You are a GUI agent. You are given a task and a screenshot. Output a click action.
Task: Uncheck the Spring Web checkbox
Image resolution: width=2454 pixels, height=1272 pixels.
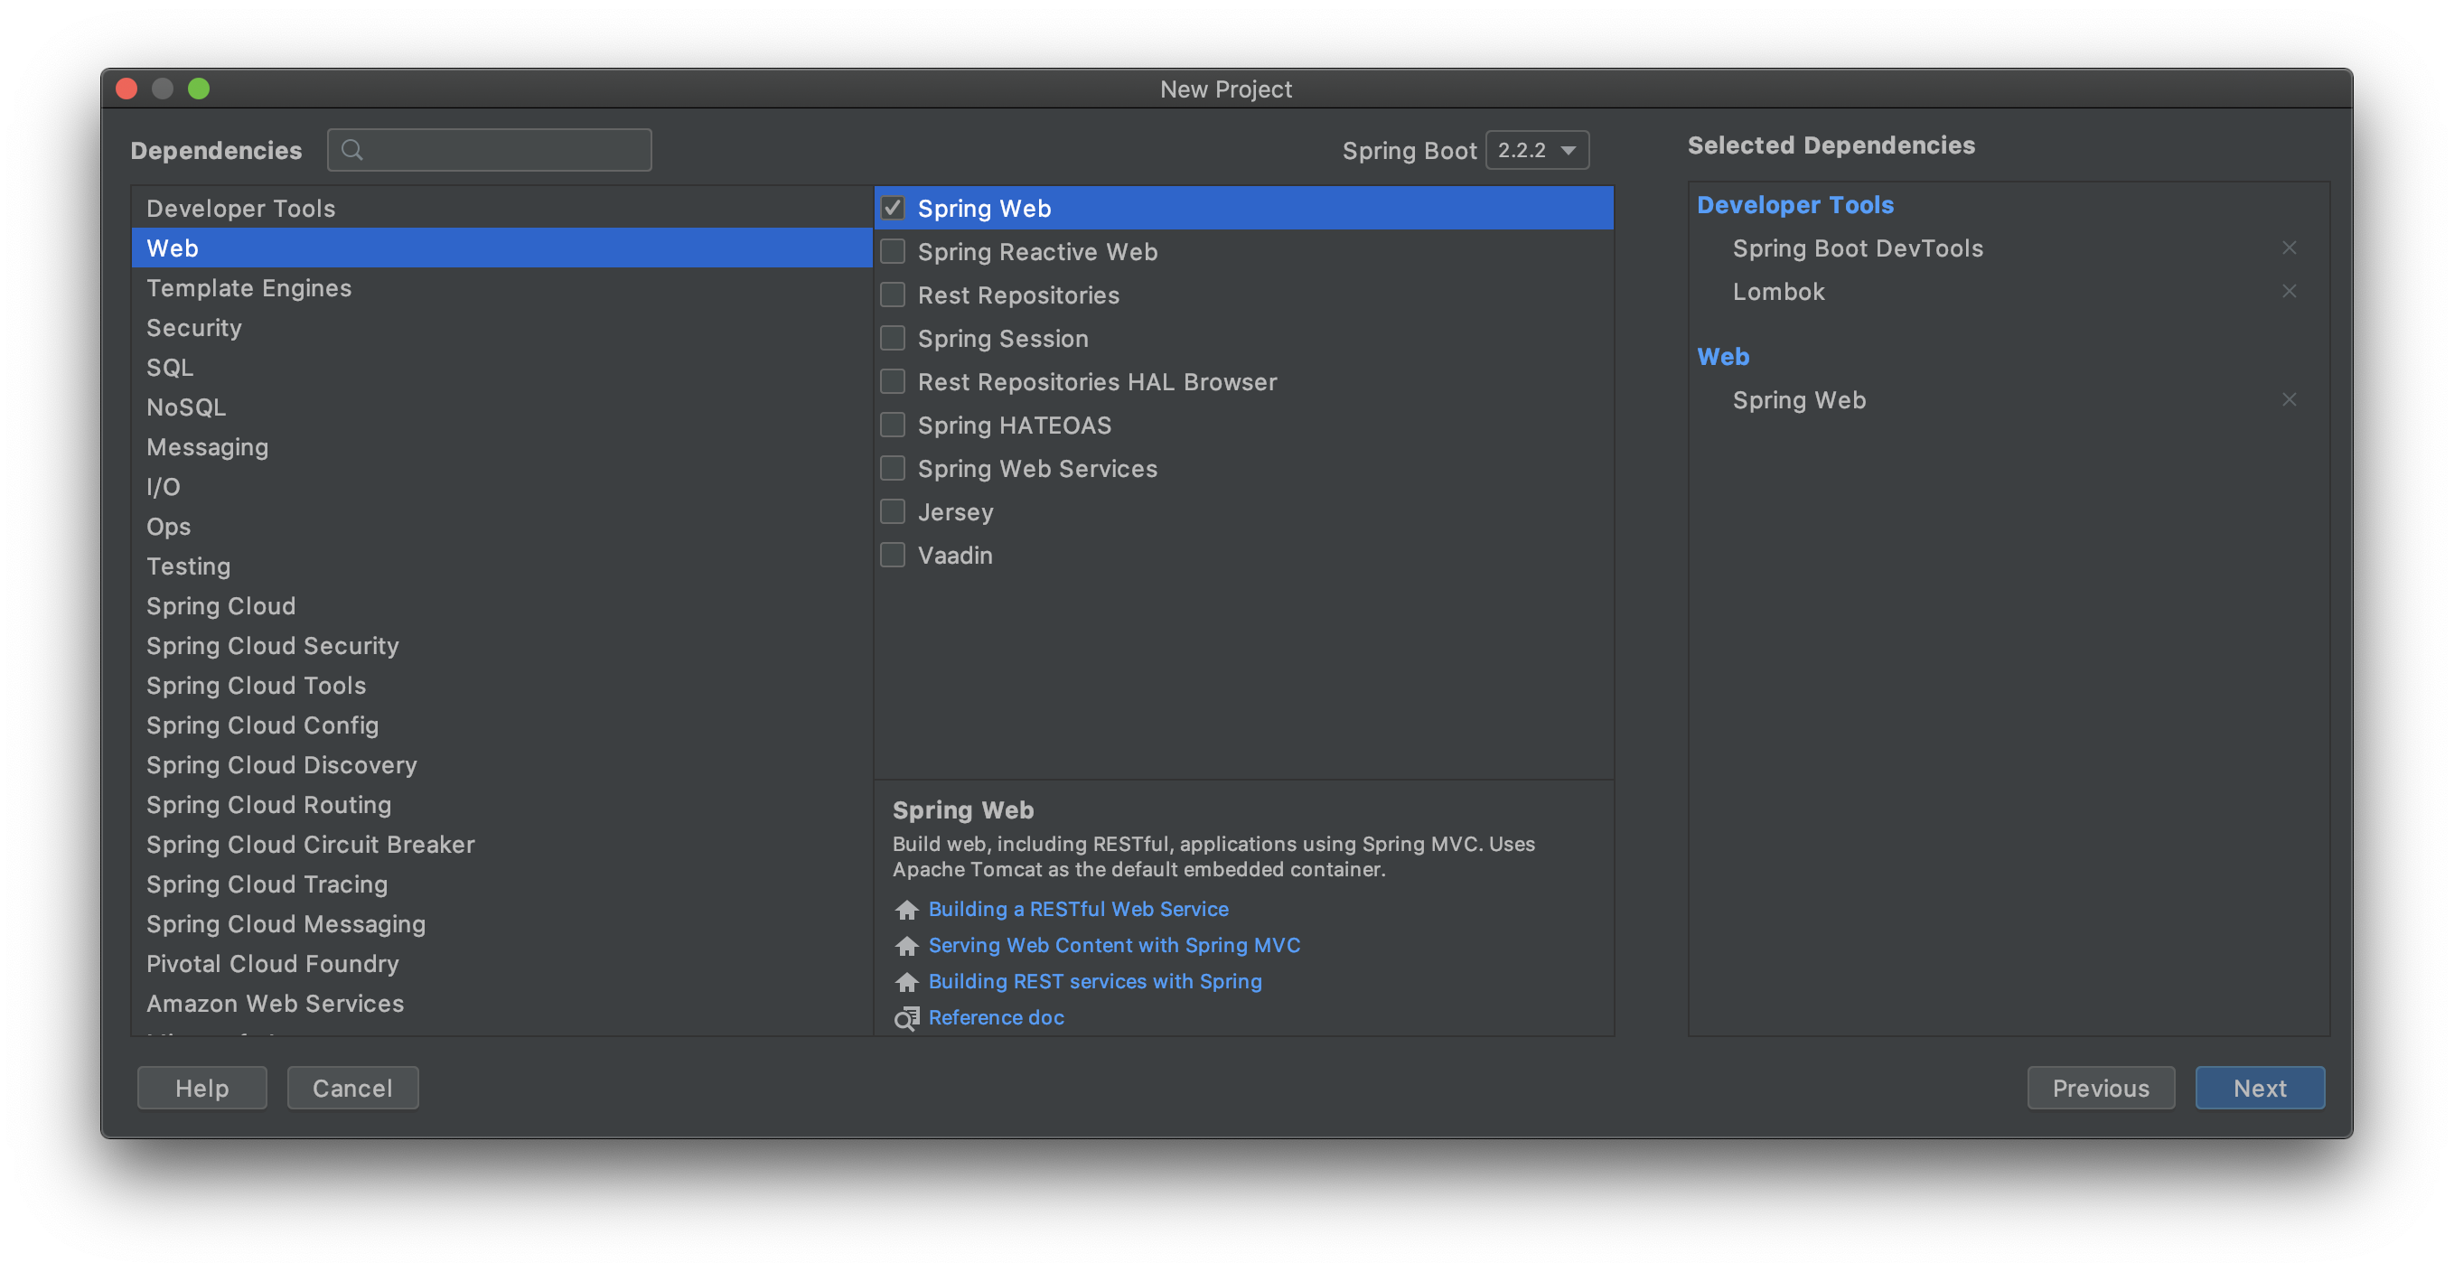[x=893, y=208]
